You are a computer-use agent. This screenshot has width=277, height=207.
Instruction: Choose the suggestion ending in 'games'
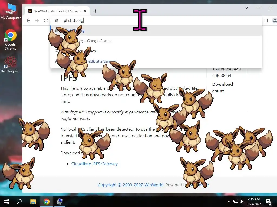point(156,51)
